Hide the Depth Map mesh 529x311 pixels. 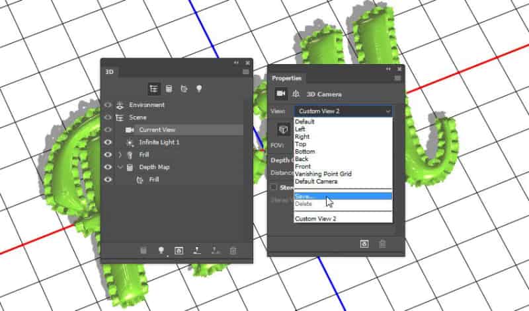(108, 167)
